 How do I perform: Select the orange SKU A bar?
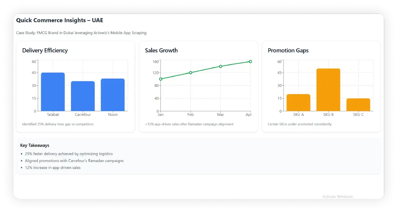pyautogui.click(x=298, y=103)
